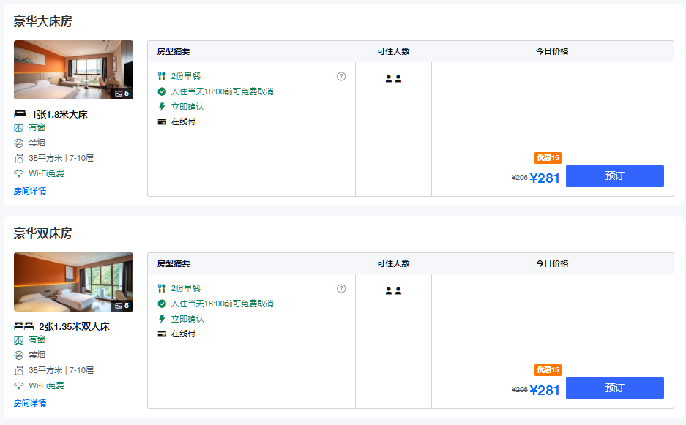Viewport: 686px width, 425px height.
Task: Click the 优惠15 discount tag for 豪华大床房
Action: tap(548, 158)
